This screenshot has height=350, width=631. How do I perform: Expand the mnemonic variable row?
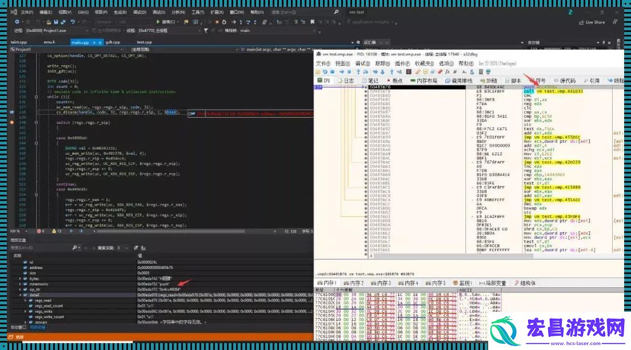coord(20,284)
